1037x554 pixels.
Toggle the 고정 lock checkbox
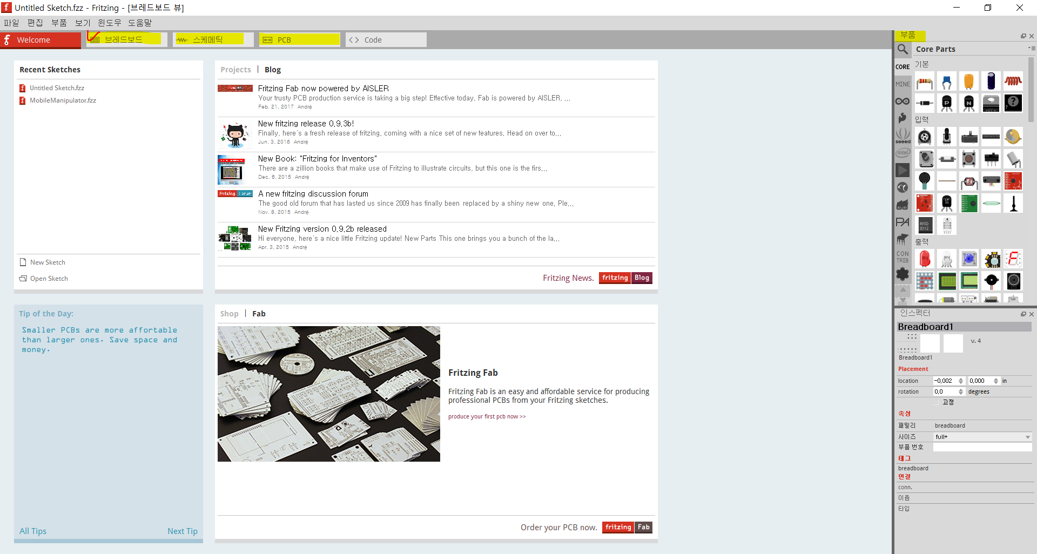(937, 402)
